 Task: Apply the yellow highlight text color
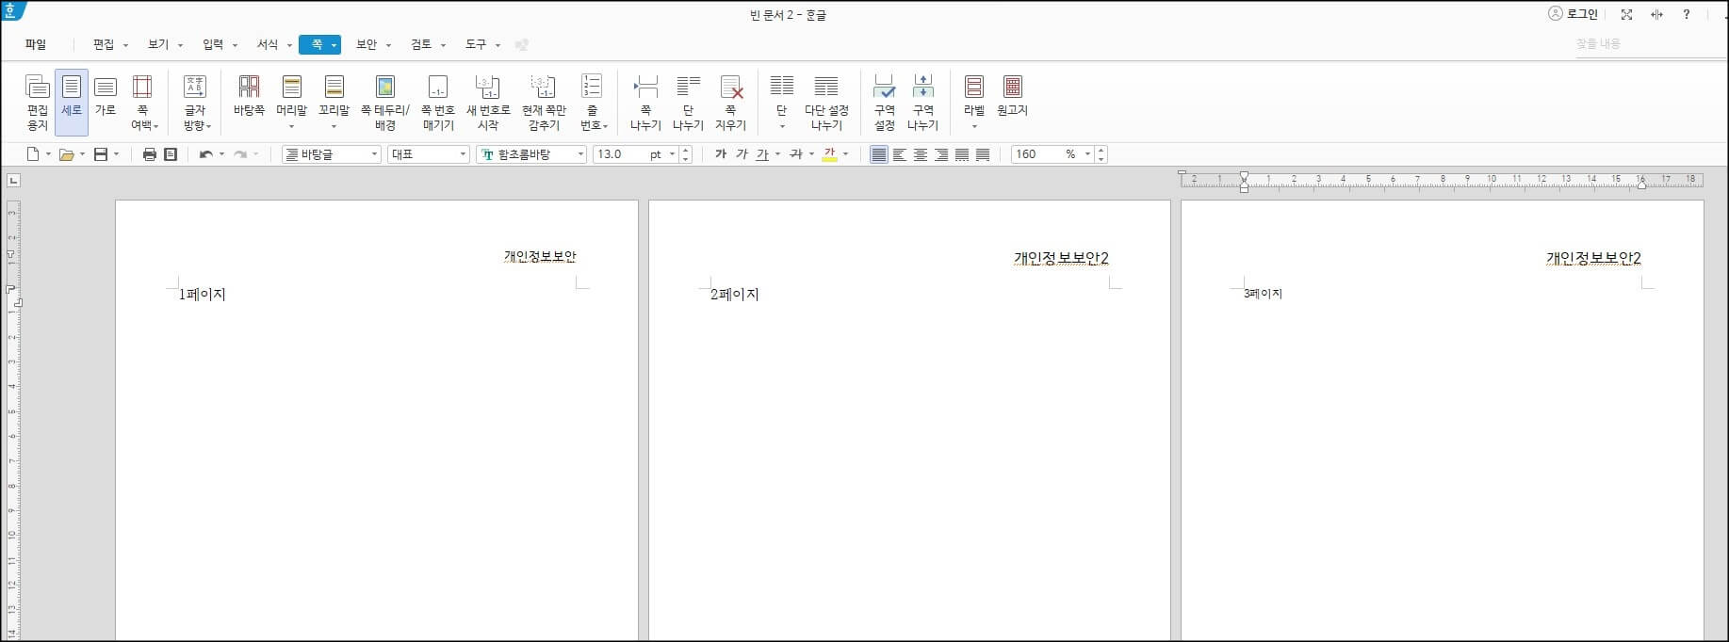point(830,154)
